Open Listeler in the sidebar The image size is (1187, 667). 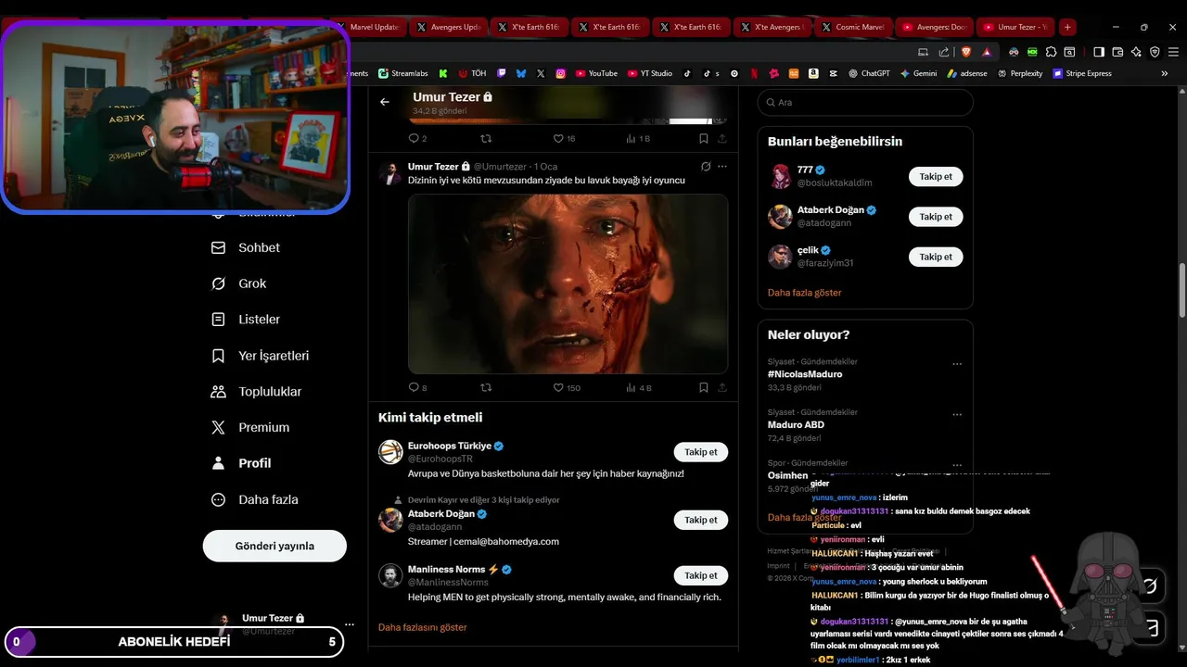click(x=246, y=320)
